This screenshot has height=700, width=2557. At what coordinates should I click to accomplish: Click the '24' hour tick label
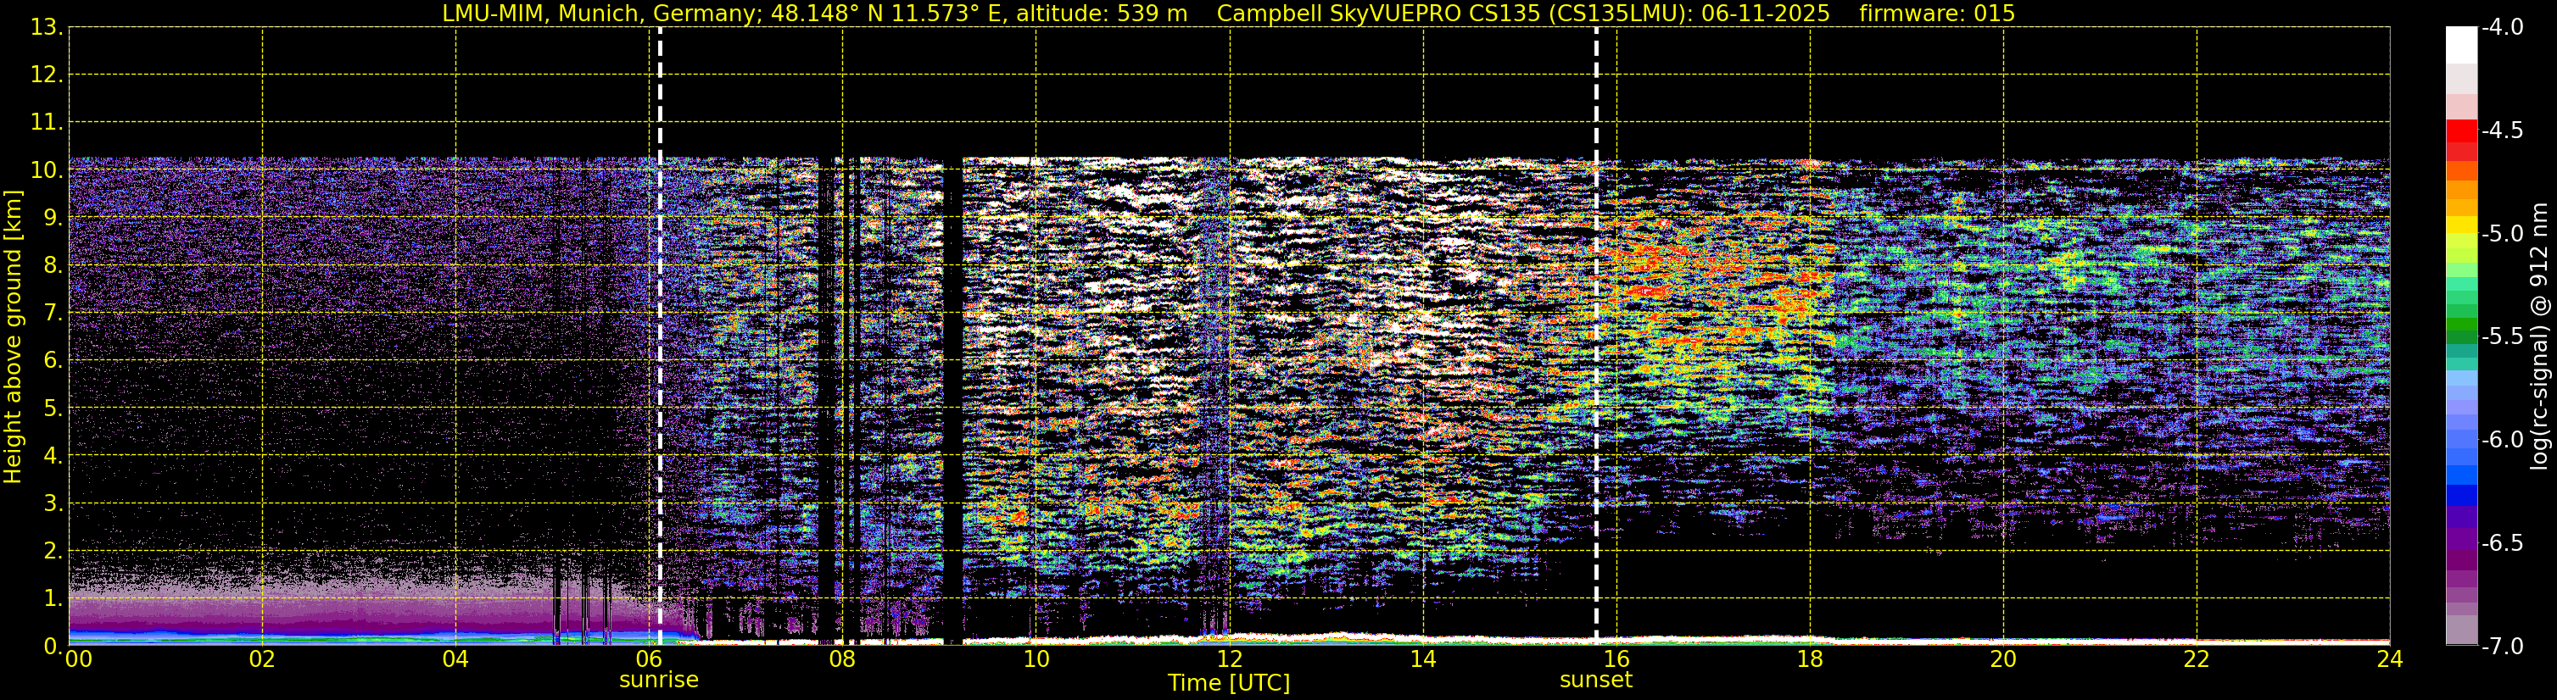click(x=2390, y=659)
